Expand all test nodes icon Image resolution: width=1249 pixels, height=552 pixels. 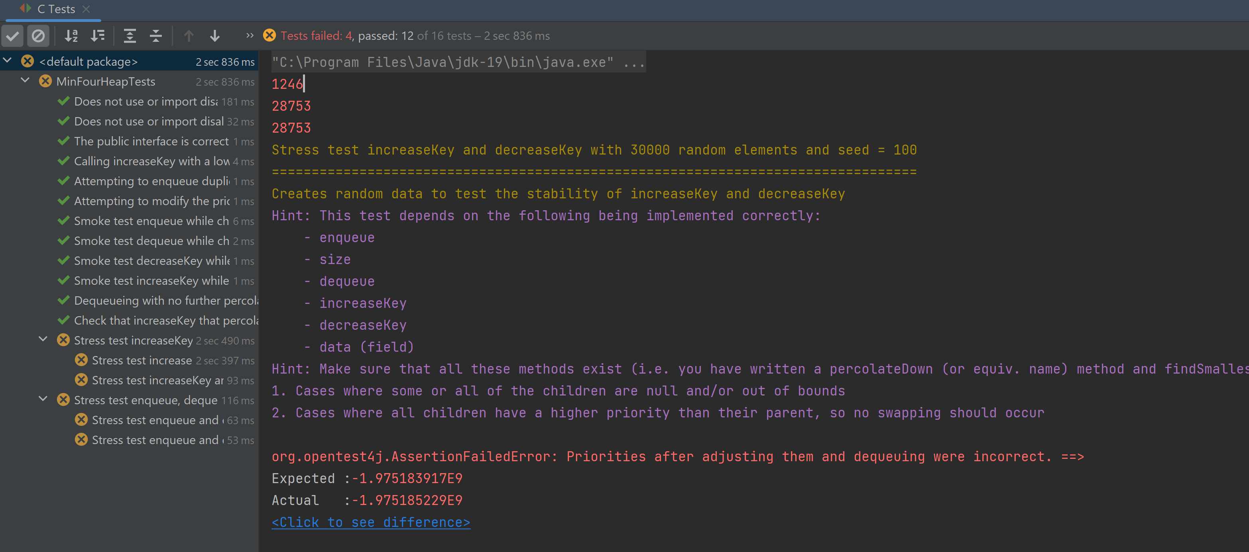click(x=130, y=36)
